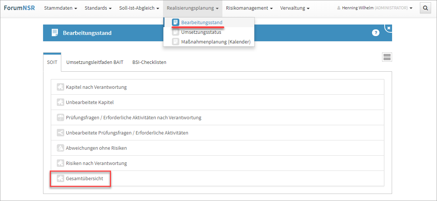Close the Bearbeitungsstand panel with X icon
Viewport: 437px width, 201px height.
[x=388, y=28]
